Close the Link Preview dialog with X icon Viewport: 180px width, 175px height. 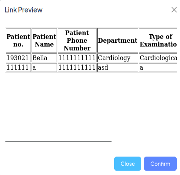pyautogui.click(x=174, y=10)
